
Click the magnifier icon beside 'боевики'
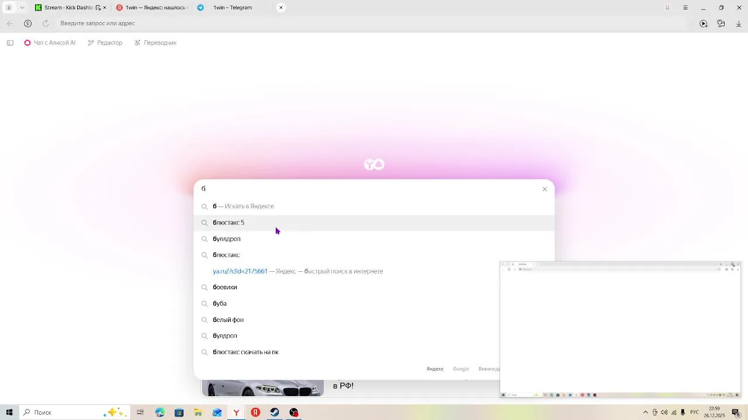(x=205, y=287)
